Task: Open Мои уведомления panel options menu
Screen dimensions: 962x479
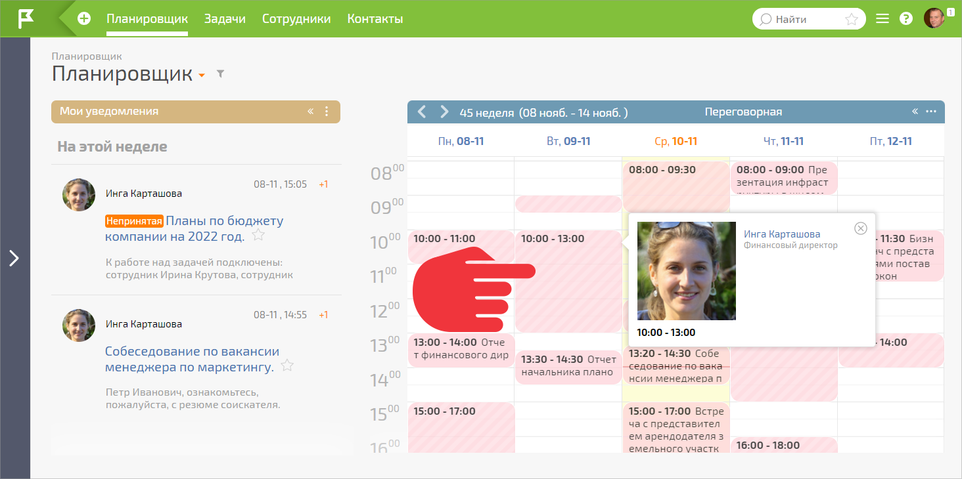Action: point(327,112)
